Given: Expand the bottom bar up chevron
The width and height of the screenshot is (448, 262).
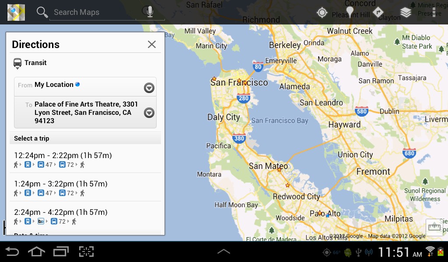Looking at the screenshot, I should [224, 252].
